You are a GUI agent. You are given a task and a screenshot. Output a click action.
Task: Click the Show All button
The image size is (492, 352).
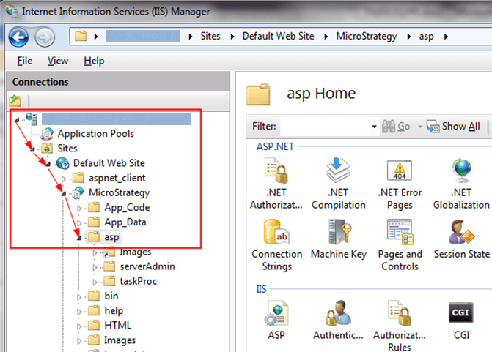pos(454,127)
